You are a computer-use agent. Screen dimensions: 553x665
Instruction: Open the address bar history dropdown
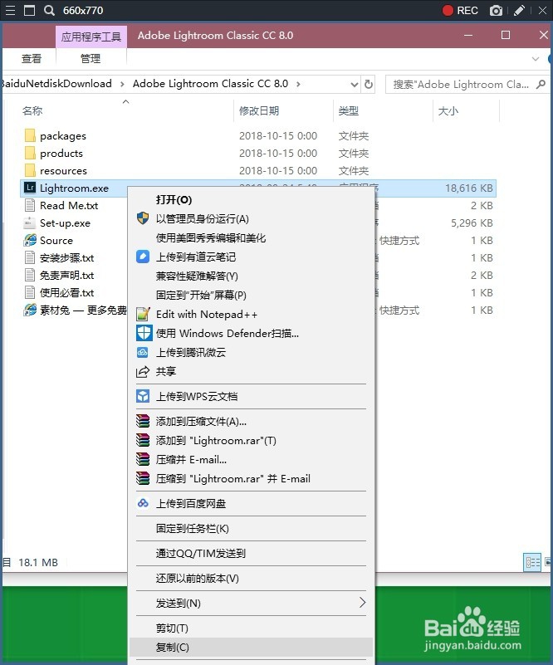(355, 85)
